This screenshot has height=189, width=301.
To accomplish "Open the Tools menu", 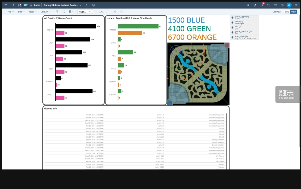I will click(32, 12).
